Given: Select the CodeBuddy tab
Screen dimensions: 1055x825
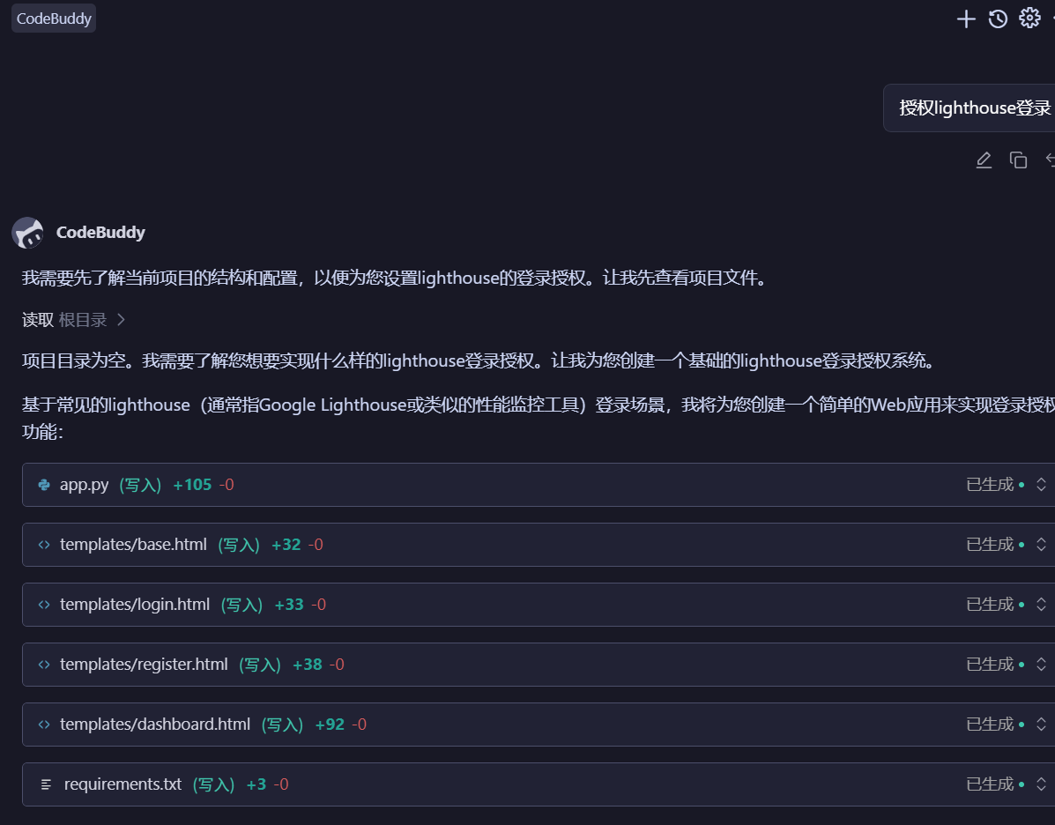Looking at the screenshot, I should click(x=54, y=19).
